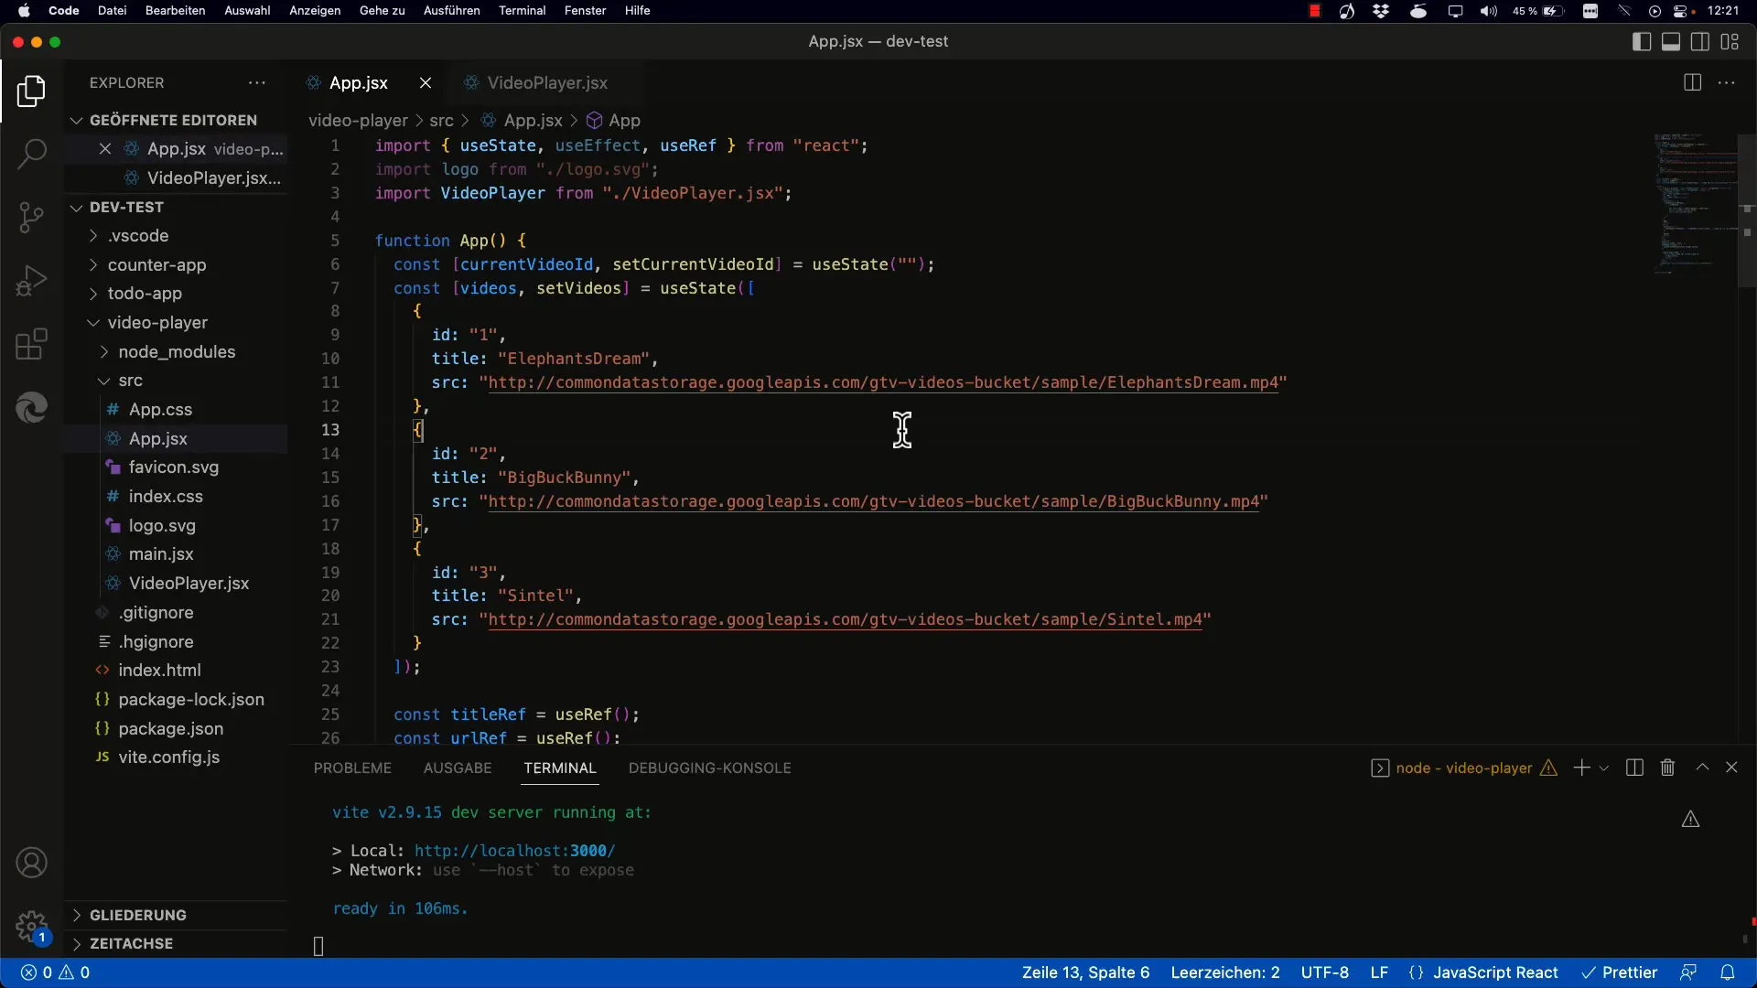
Task: Toggle bottom panel visibility
Action: pos(1671,42)
